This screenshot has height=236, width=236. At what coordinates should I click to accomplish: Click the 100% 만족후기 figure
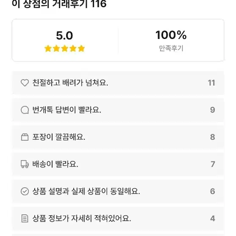point(171,35)
